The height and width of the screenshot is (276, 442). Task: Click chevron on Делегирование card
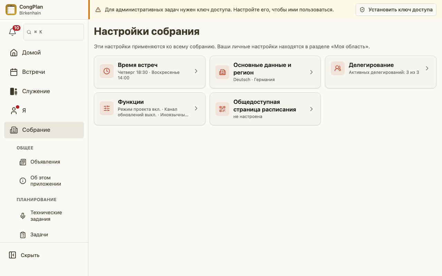[427, 68]
